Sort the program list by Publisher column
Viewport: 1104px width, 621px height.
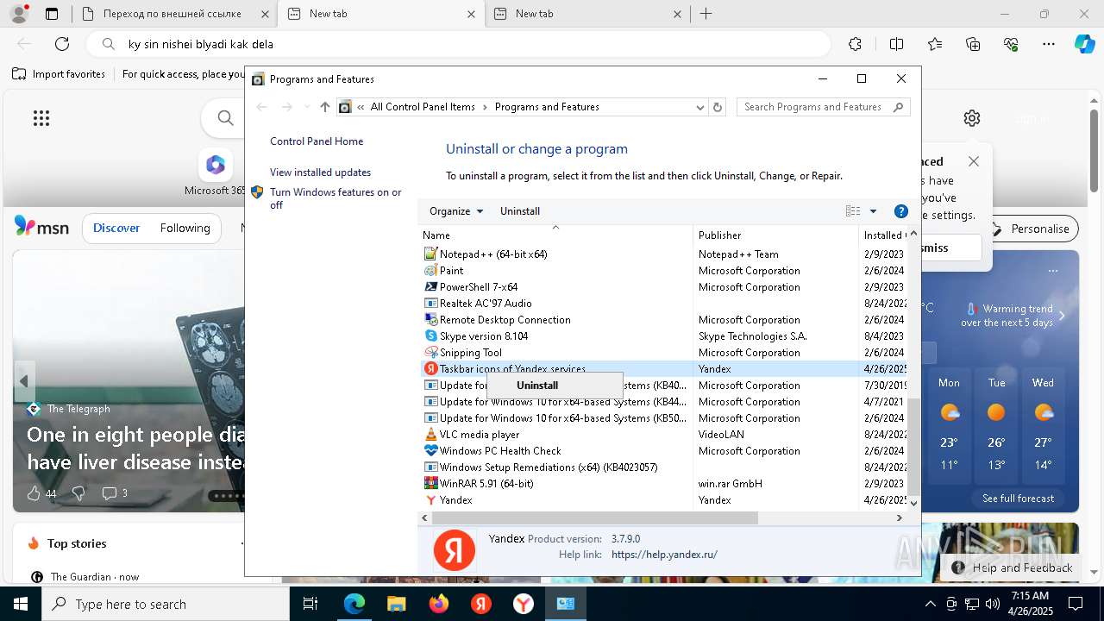[776, 235]
